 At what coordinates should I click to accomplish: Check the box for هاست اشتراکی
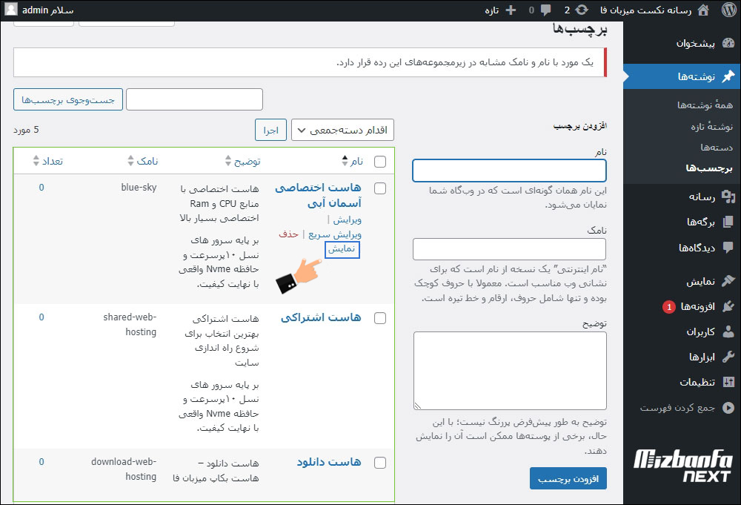click(380, 318)
